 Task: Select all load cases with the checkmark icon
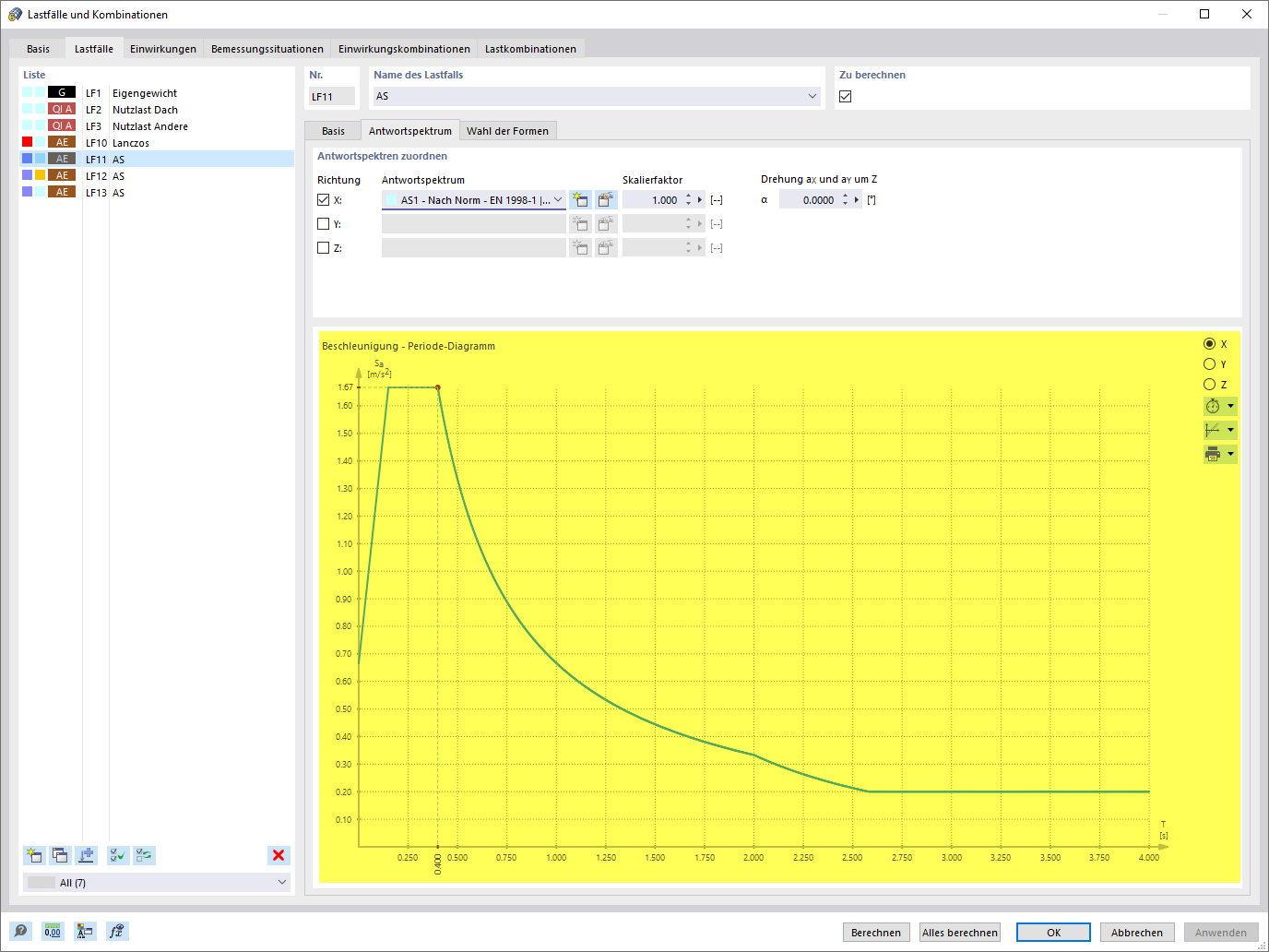(x=118, y=855)
